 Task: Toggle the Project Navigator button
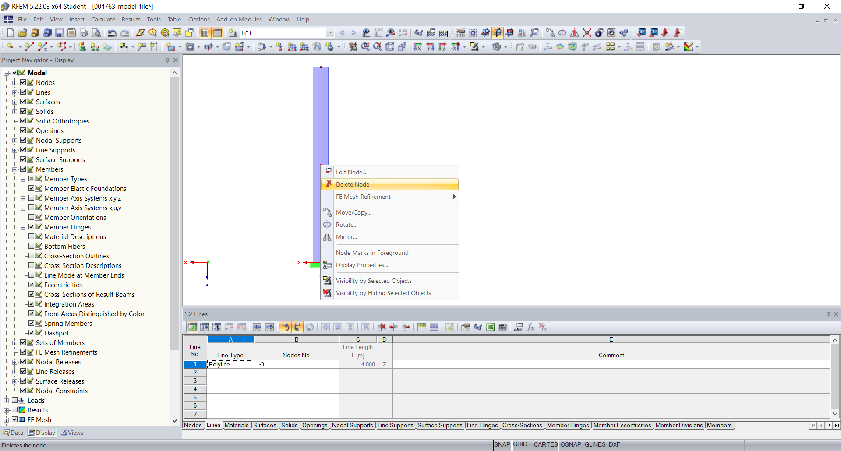[x=205, y=33]
